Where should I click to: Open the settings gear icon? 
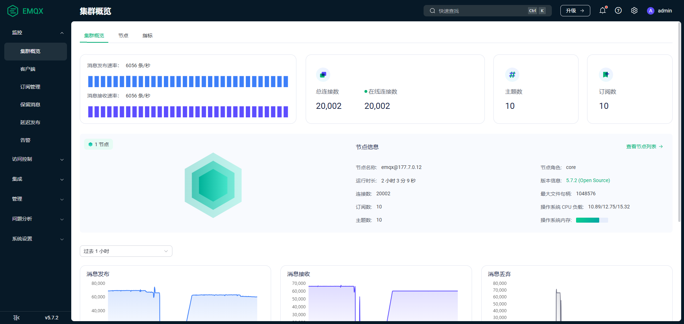click(x=634, y=11)
